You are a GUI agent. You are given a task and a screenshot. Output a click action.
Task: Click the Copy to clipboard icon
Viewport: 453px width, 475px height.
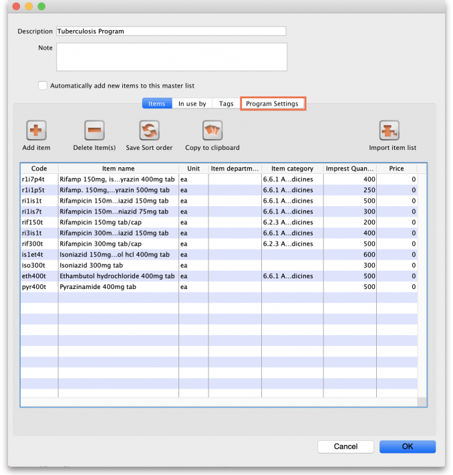point(212,130)
